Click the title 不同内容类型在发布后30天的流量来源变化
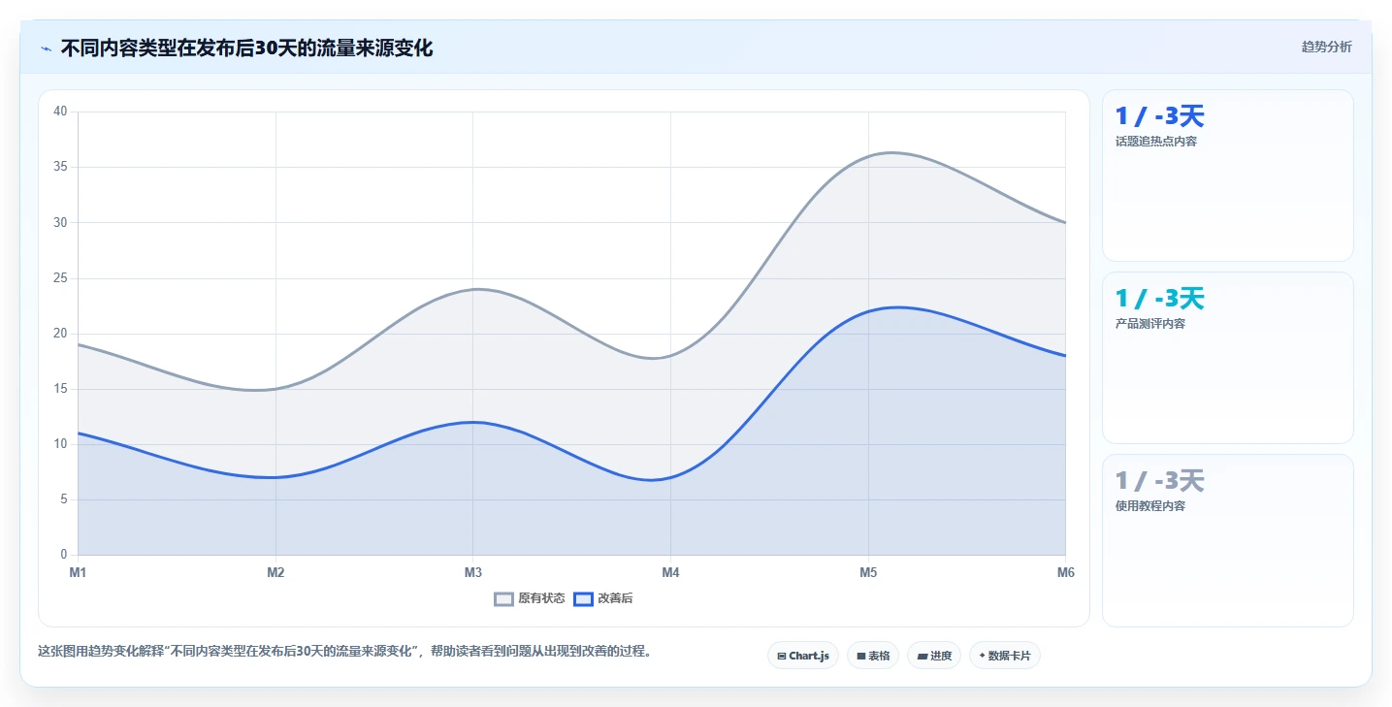Image resolution: width=1392 pixels, height=707 pixels. [x=246, y=48]
